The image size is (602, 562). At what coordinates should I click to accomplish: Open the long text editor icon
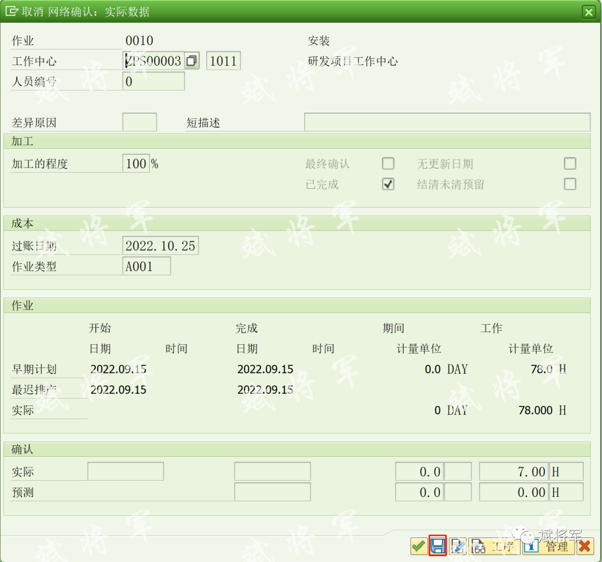(x=458, y=546)
